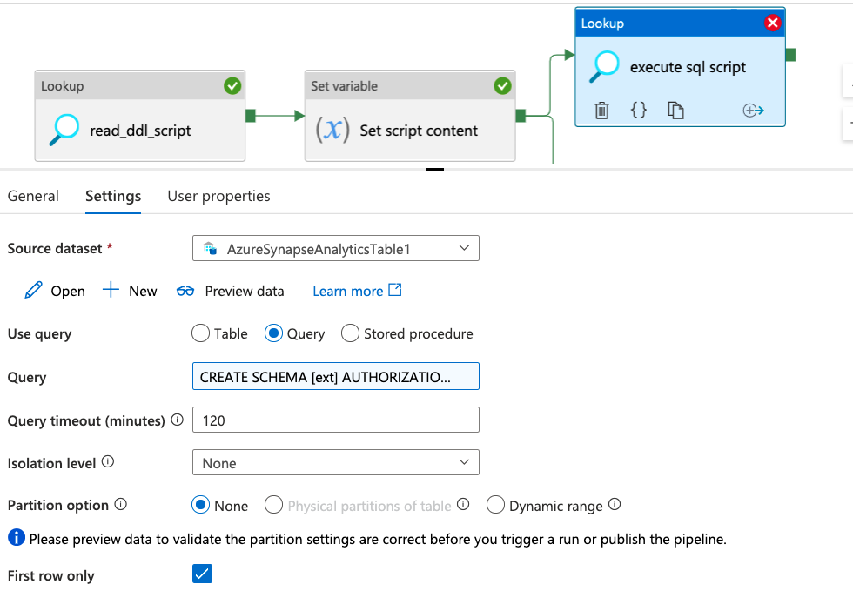
Task: Click the external link icon beside Learn more
Action: 395,290
